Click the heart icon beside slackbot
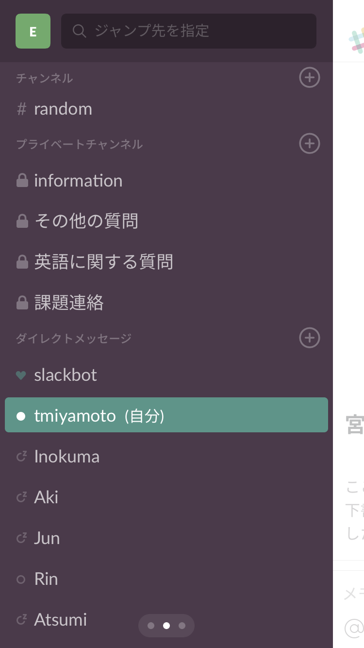 pos(21,375)
